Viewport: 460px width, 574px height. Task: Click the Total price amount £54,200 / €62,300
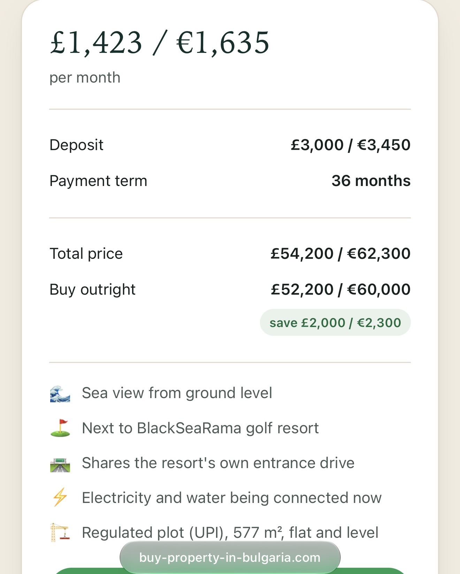[340, 254]
